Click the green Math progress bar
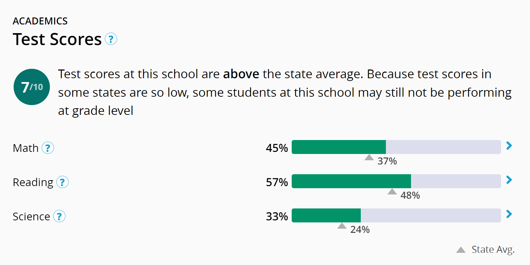This screenshot has width=530, height=265. click(338, 147)
